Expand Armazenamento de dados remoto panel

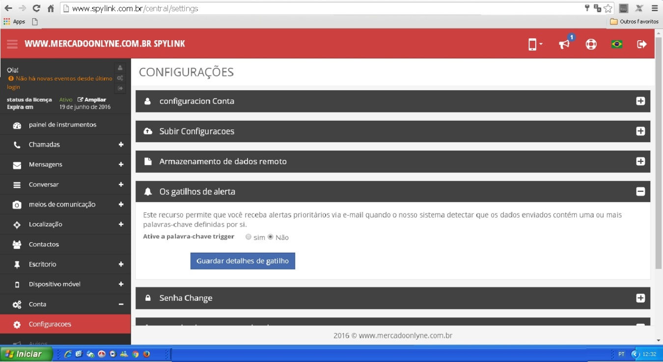pyautogui.click(x=640, y=161)
